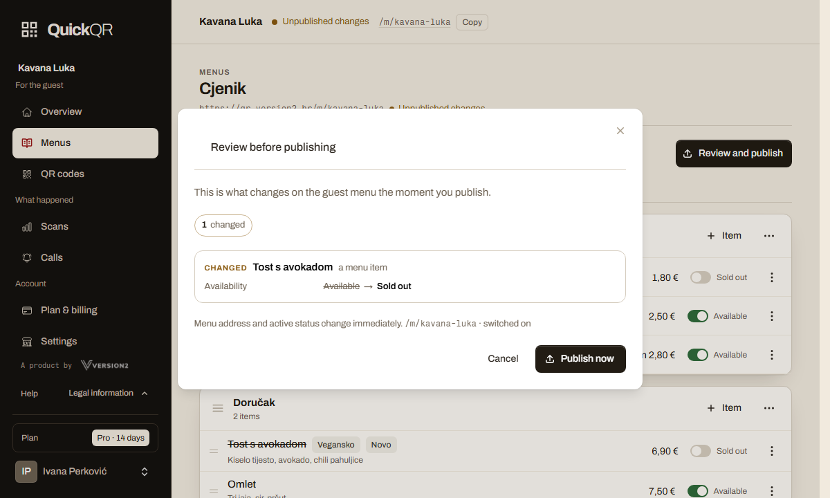Select Menus in the sidebar

click(85, 142)
